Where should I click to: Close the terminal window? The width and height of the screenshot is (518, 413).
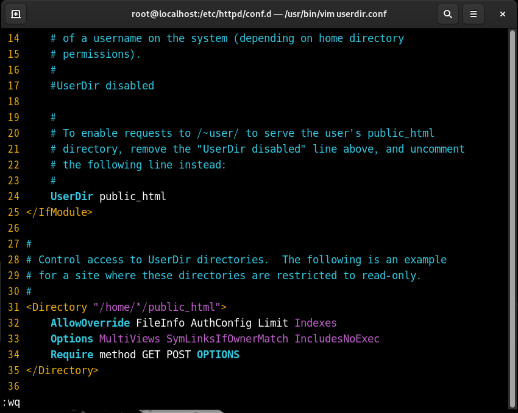(x=503, y=14)
